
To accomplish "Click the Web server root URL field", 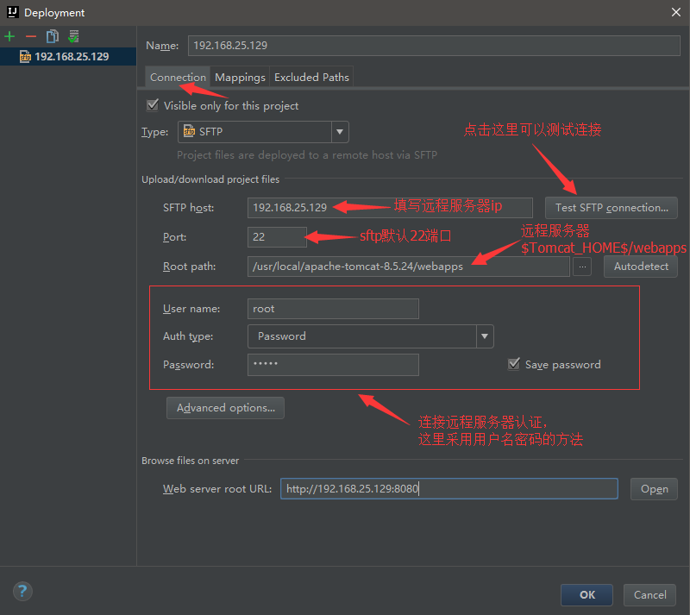I will click(x=449, y=489).
